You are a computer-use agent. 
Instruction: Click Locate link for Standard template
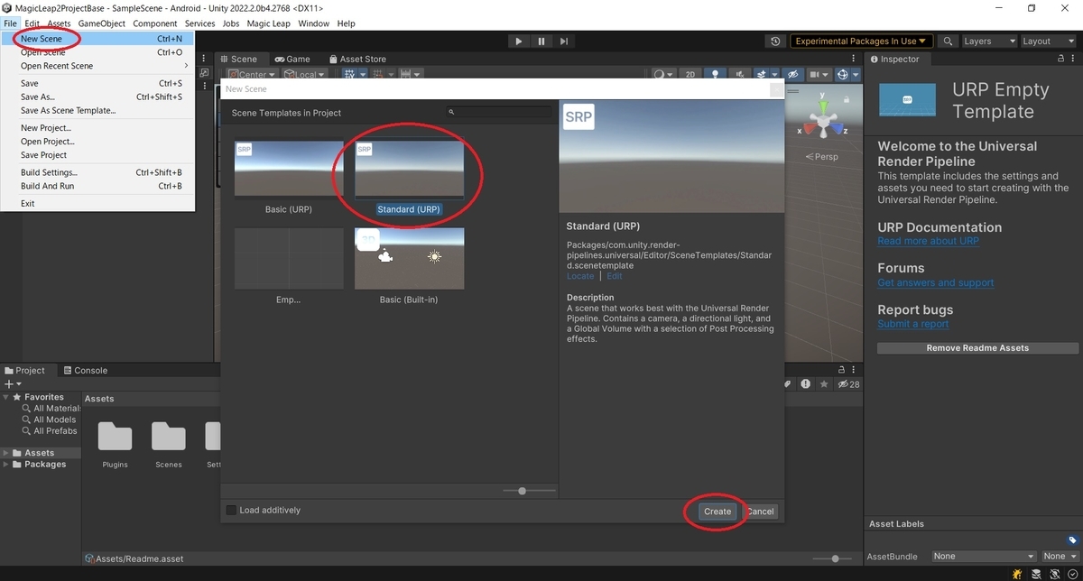click(580, 276)
